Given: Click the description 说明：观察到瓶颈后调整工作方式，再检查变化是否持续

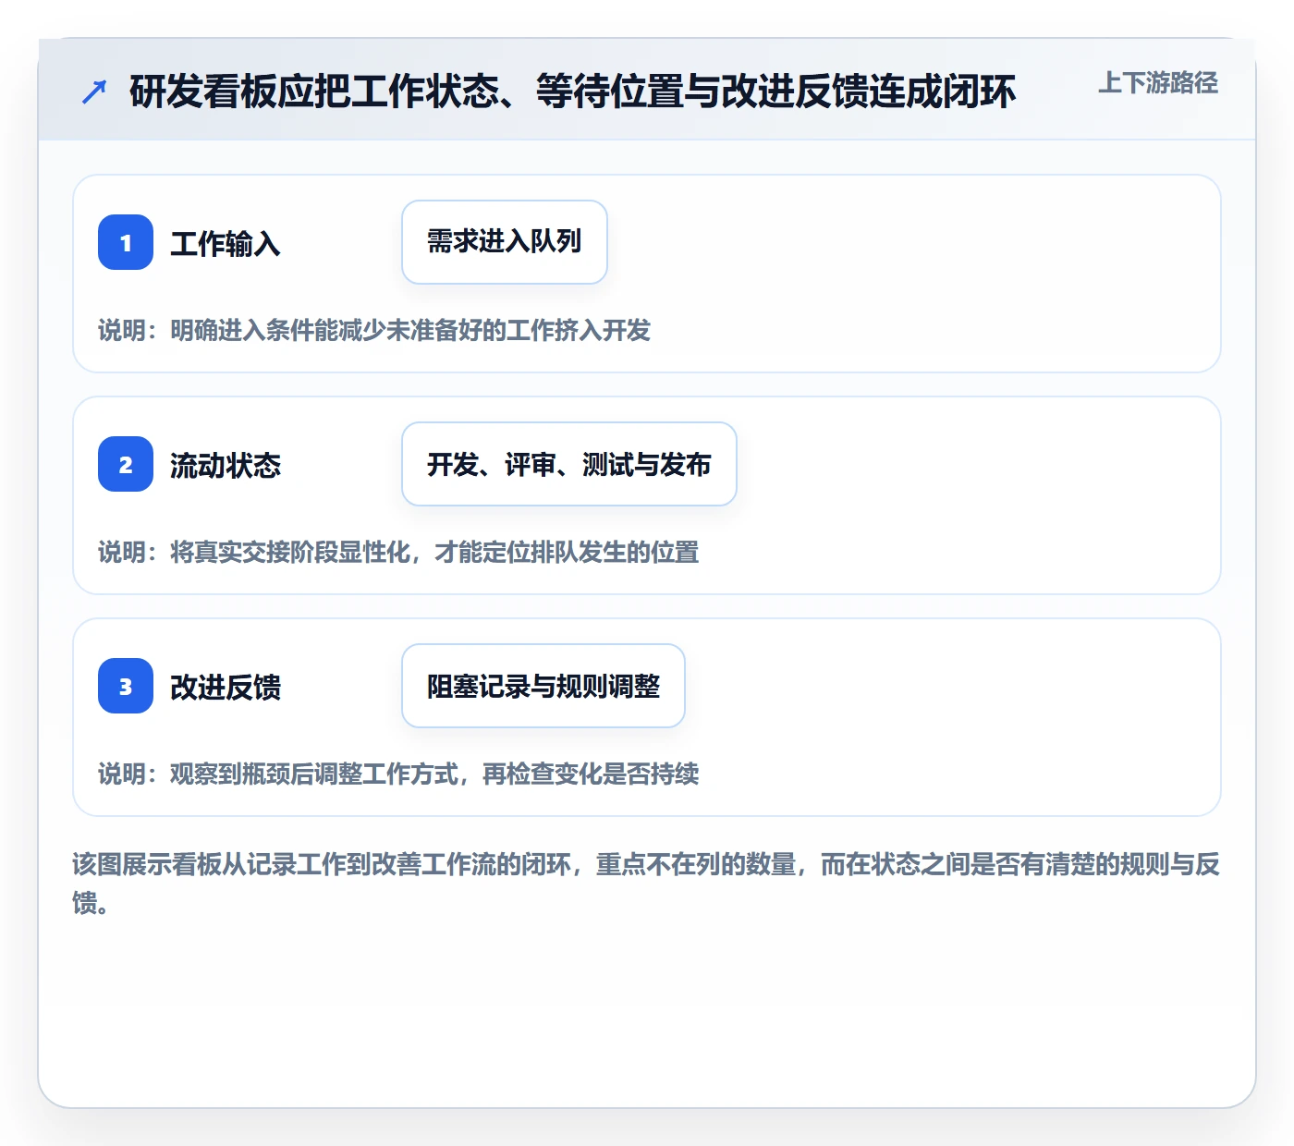Looking at the screenshot, I should click(x=398, y=774).
